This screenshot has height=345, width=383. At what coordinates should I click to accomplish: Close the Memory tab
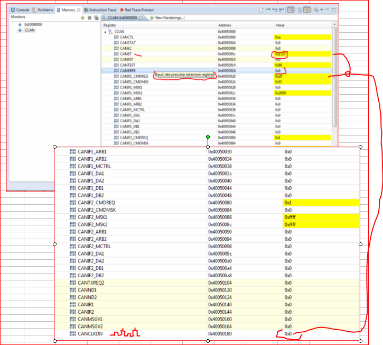[79, 10]
